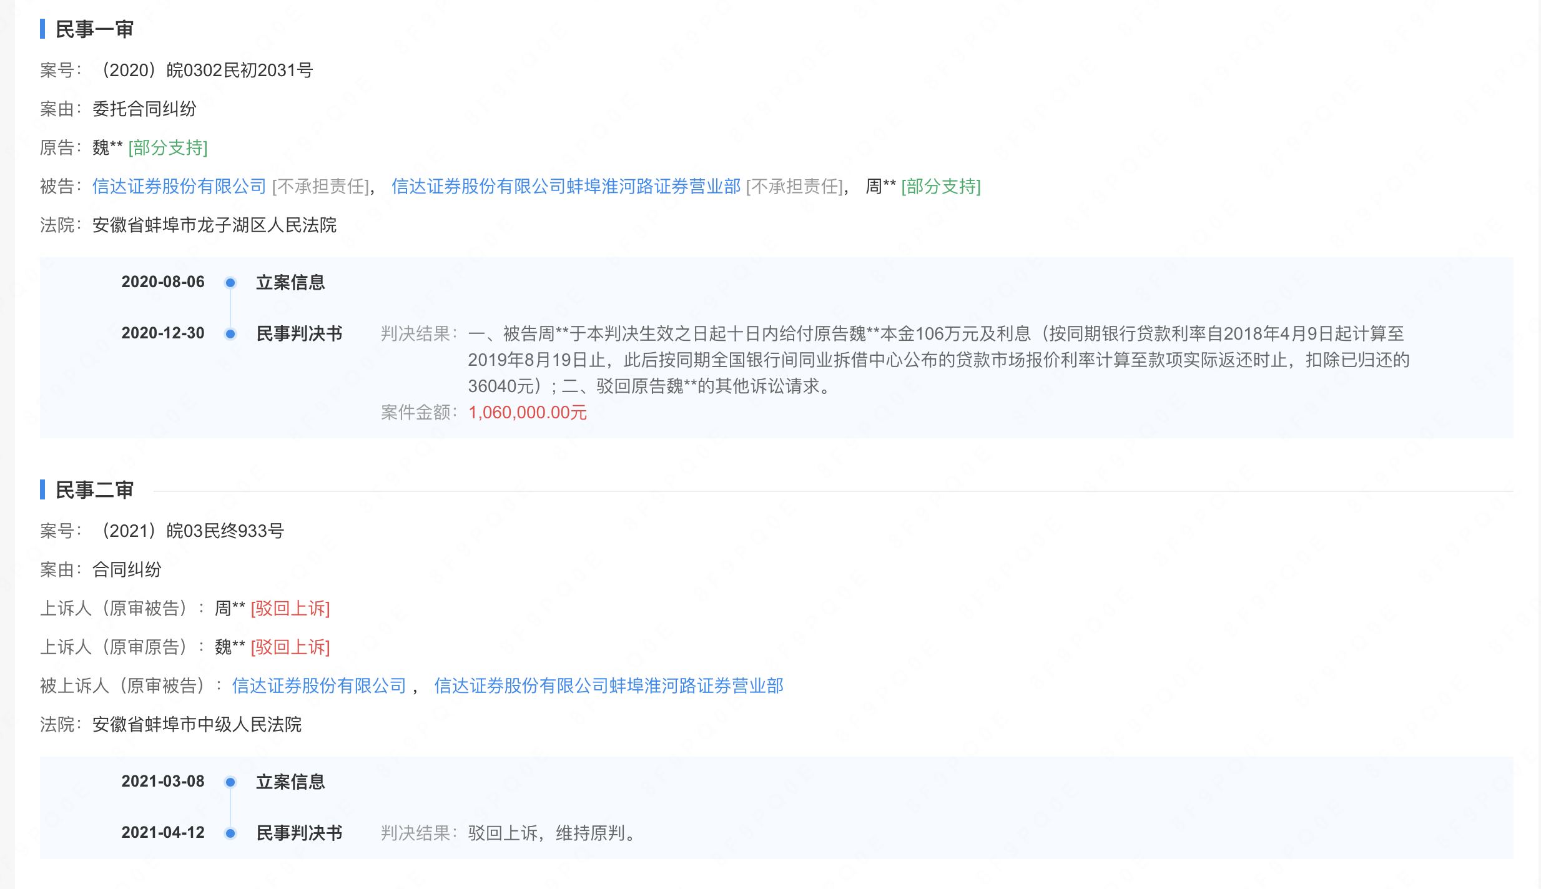Open the 信达证券股份有限公司 link under 被上诉人
1541x889 pixels.
(x=320, y=685)
